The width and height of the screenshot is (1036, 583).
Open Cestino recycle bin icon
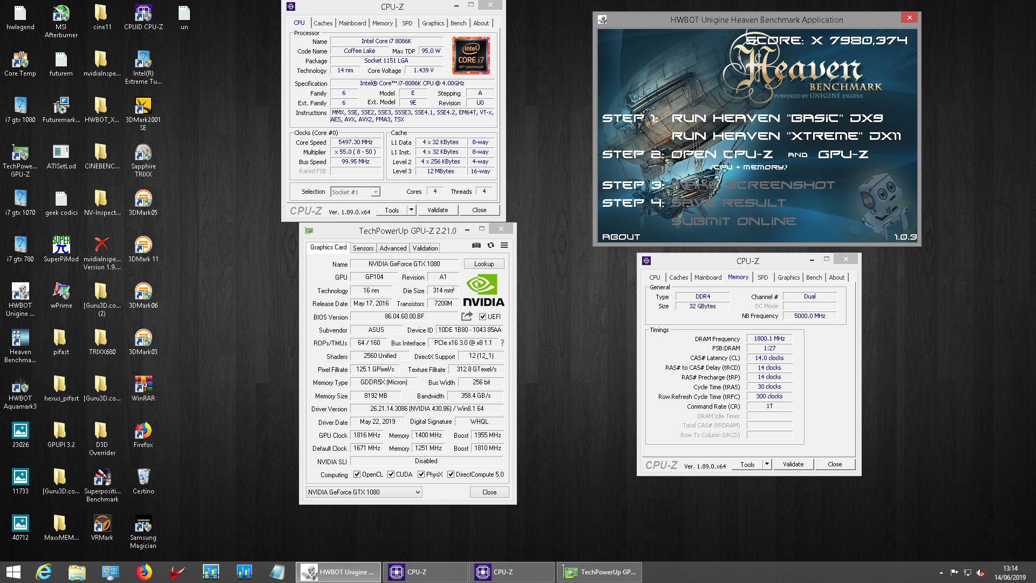pyautogui.click(x=143, y=482)
